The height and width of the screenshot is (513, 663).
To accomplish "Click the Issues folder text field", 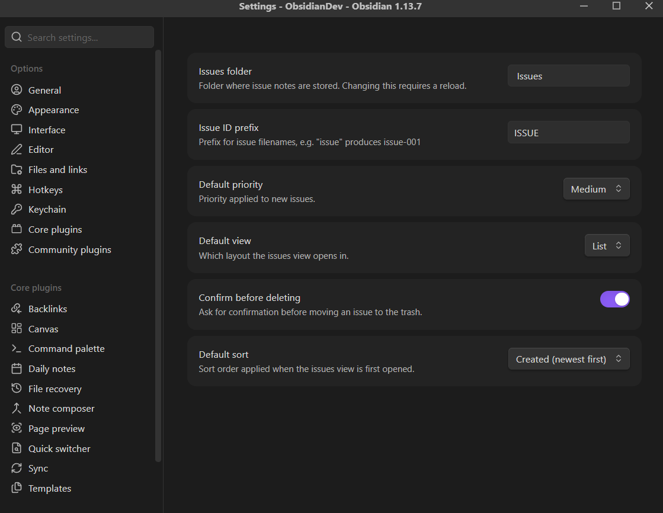I will [569, 76].
